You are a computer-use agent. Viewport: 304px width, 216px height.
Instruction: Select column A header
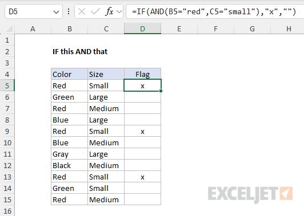(x=33, y=29)
